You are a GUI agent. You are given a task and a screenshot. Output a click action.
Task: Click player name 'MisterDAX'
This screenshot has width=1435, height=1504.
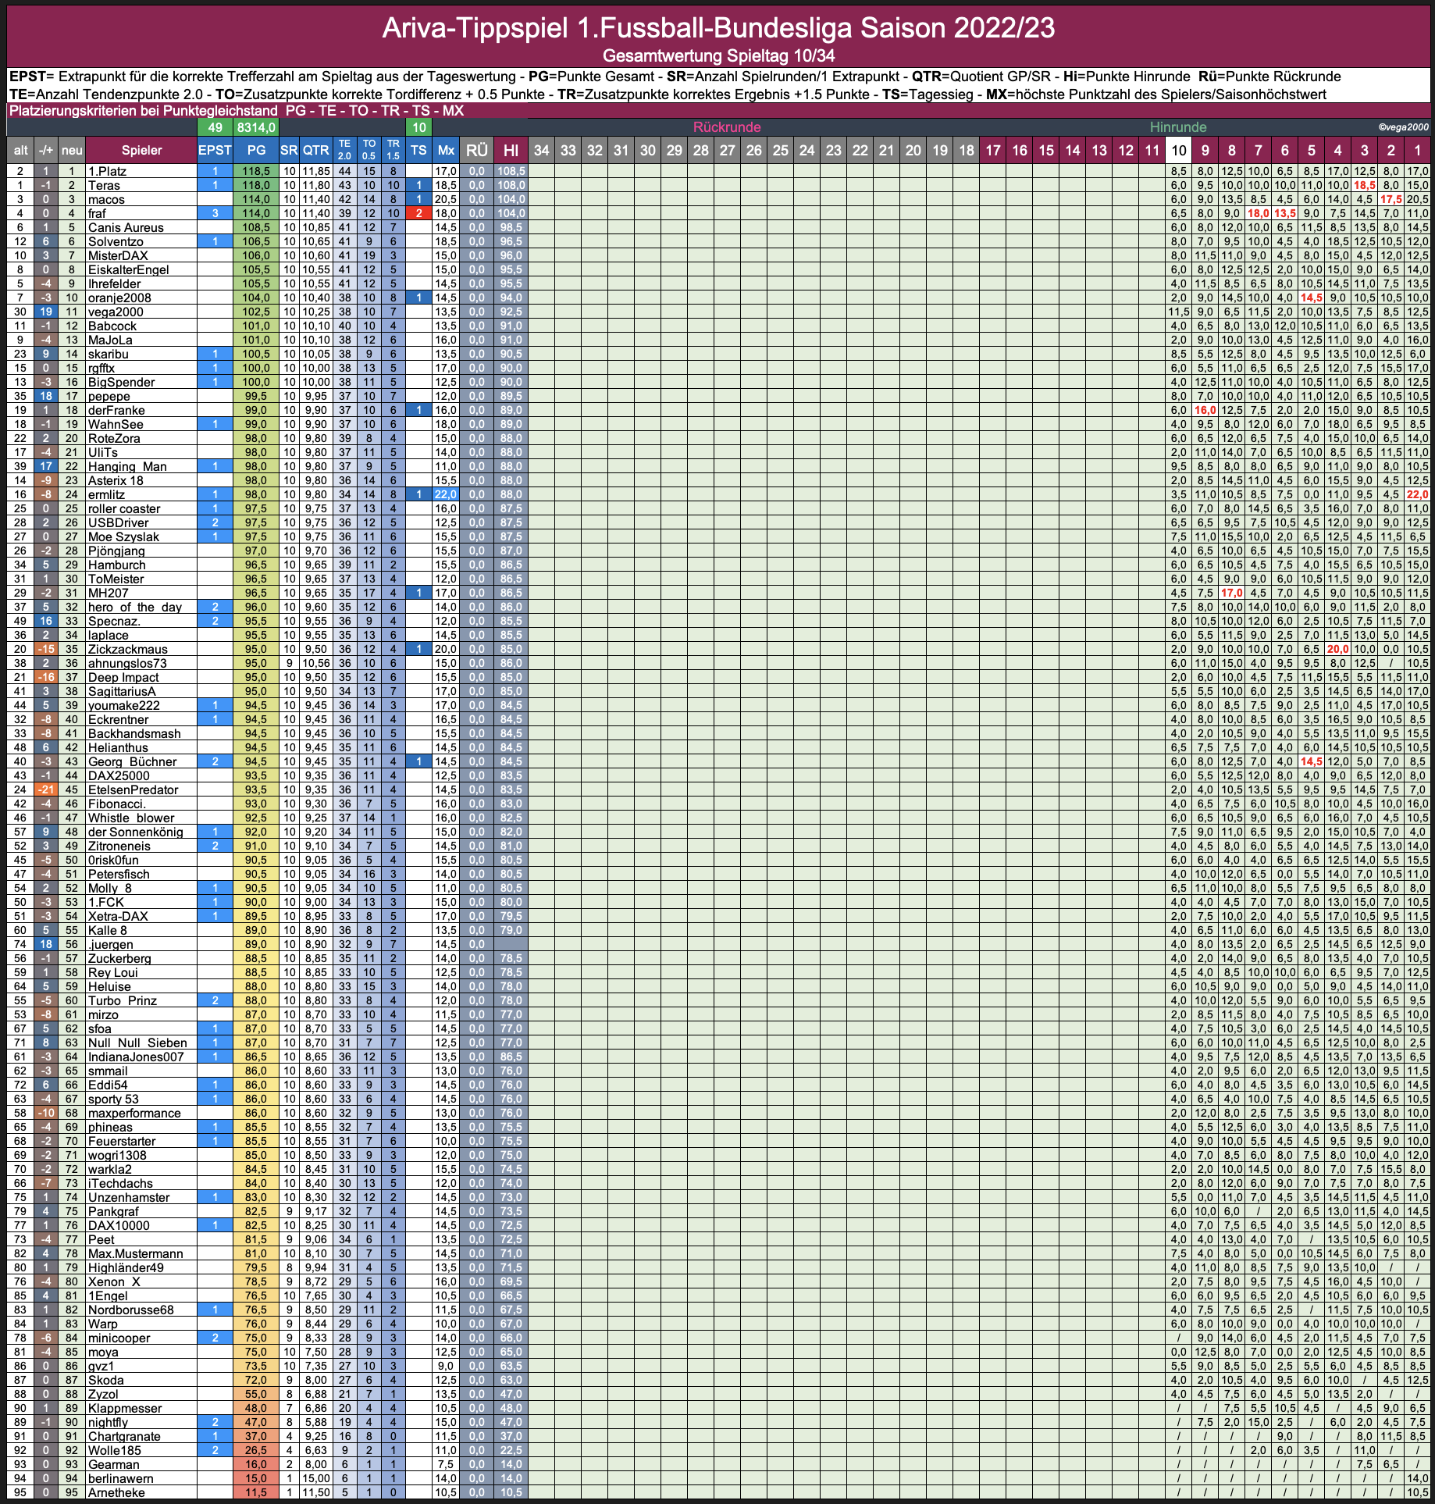(118, 255)
